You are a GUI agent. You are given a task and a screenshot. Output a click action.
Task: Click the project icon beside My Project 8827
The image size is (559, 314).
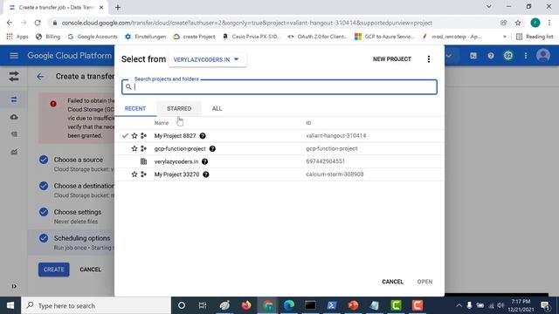143,136
